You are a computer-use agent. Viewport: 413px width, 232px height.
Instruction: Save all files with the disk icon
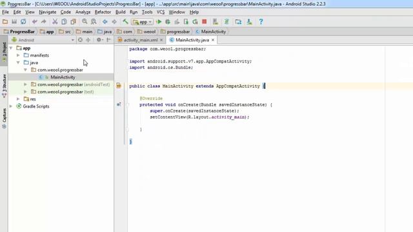coord(14,22)
